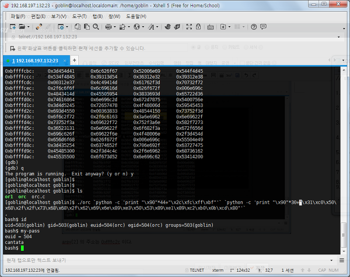Expand the compose bar target dropdown
The width and height of the screenshot is (350, 277).
click(331, 260)
